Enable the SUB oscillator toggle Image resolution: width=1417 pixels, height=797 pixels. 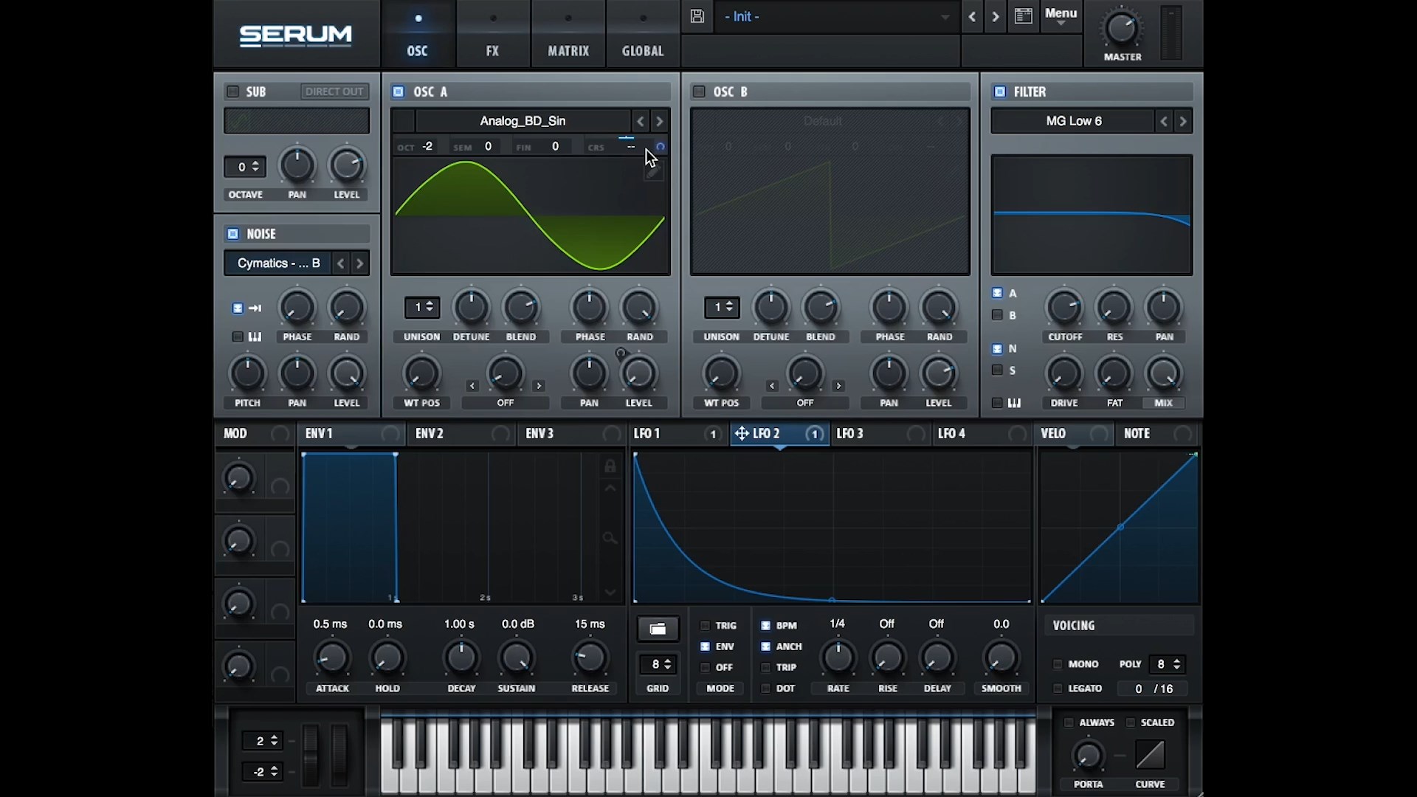coord(232,92)
